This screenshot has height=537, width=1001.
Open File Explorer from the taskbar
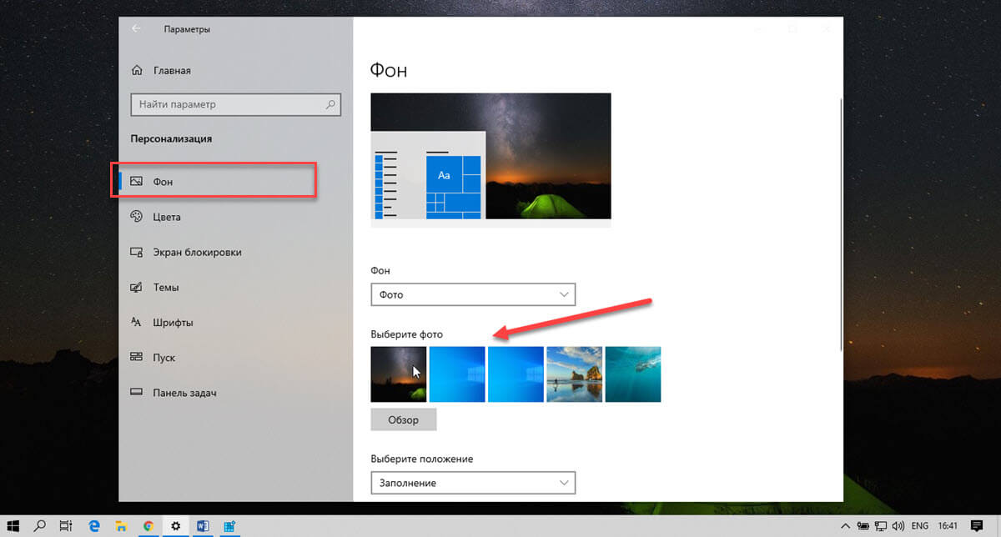point(121,525)
